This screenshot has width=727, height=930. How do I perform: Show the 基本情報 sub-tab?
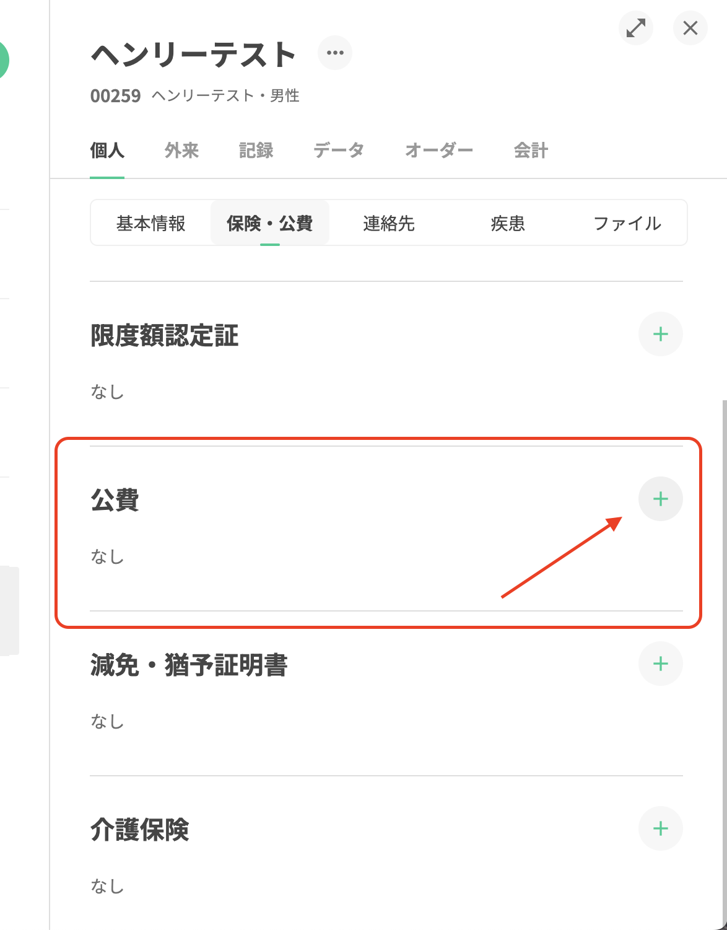point(150,223)
